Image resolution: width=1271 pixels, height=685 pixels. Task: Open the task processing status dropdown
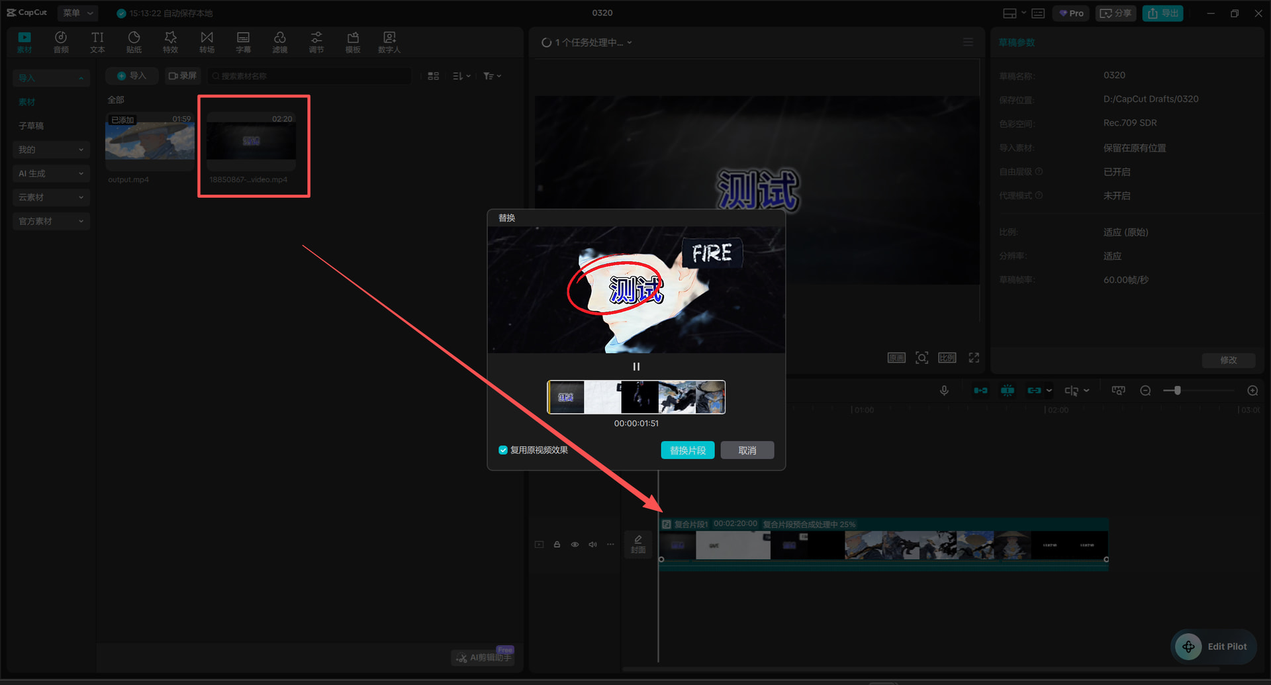[x=587, y=42]
